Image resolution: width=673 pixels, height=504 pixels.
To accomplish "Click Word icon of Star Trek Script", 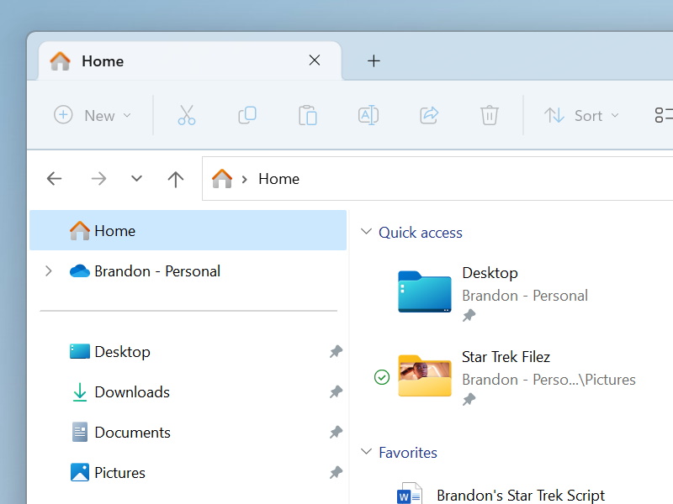I will tap(410, 493).
